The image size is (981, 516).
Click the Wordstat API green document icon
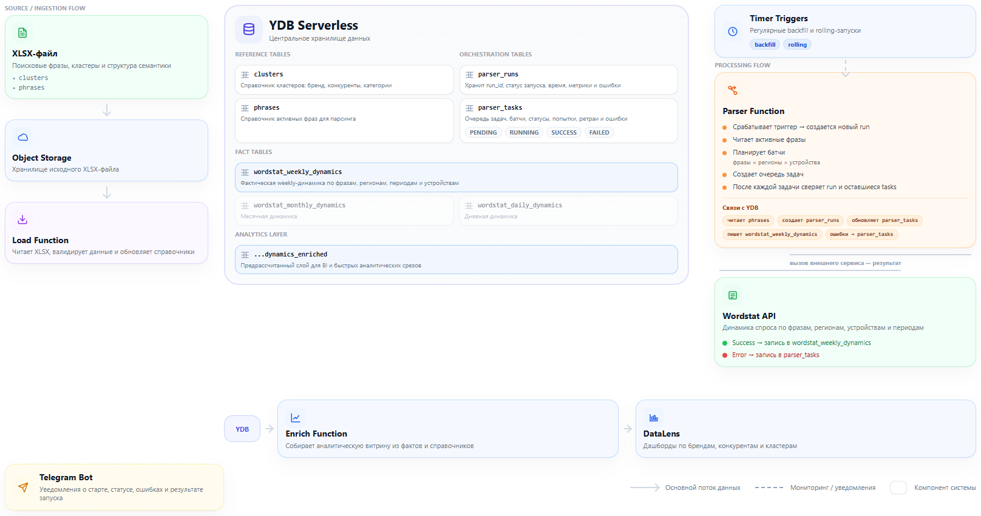point(733,295)
